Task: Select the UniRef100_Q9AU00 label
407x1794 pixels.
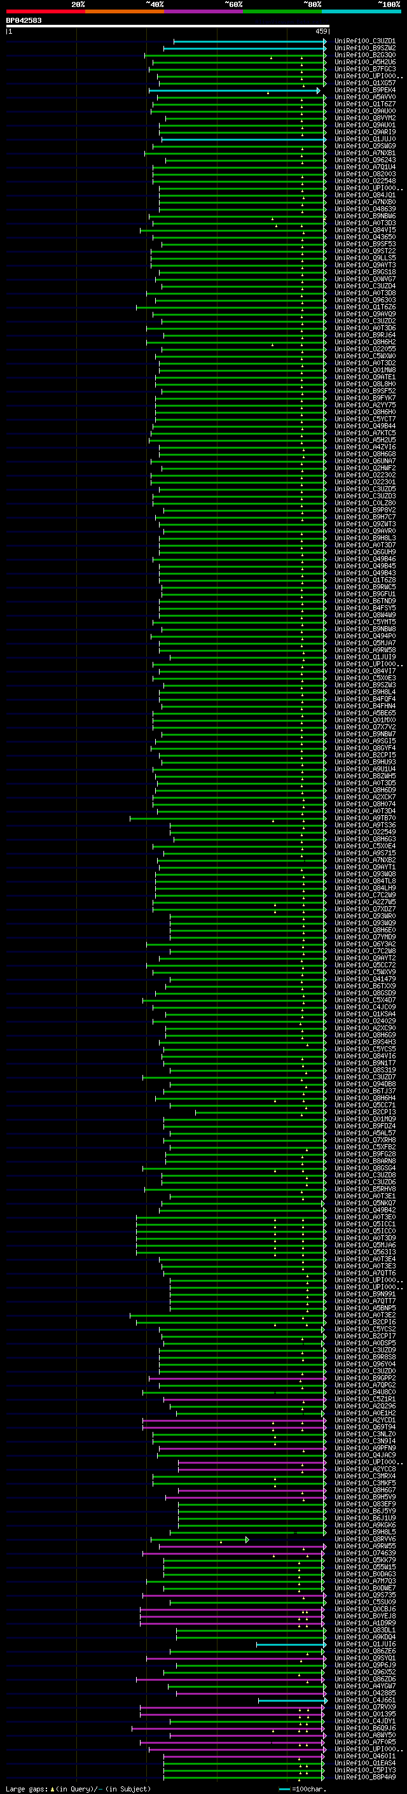Action: pos(365,111)
